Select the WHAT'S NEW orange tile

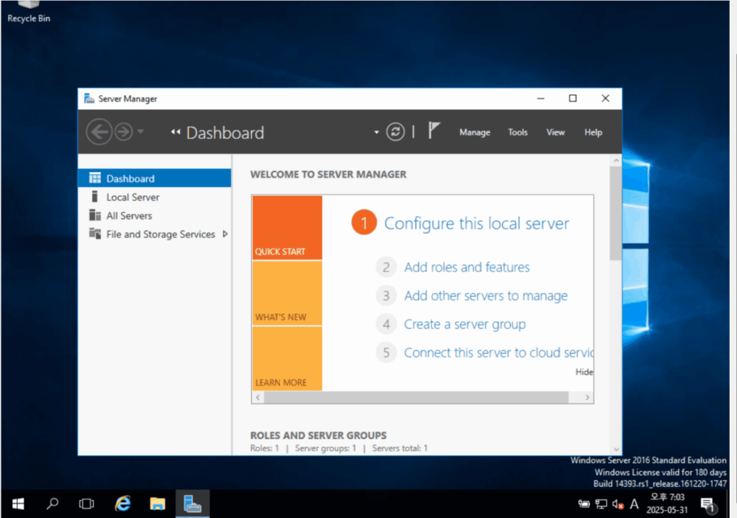(287, 294)
